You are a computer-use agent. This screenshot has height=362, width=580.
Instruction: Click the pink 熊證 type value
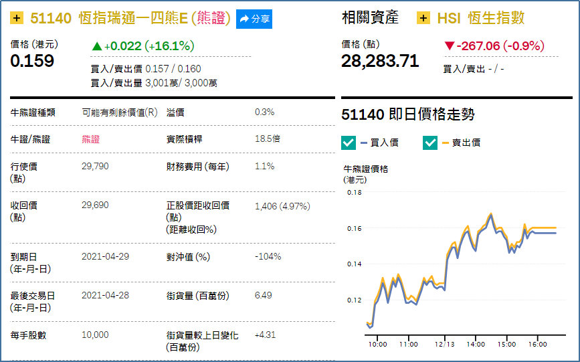point(90,140)
